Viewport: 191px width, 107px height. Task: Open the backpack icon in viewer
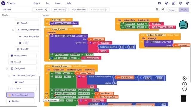coord(184,24)
